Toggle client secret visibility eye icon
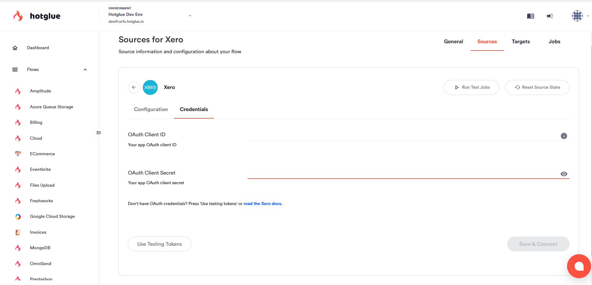Screen dimensions: 592x285 [564, 174]
